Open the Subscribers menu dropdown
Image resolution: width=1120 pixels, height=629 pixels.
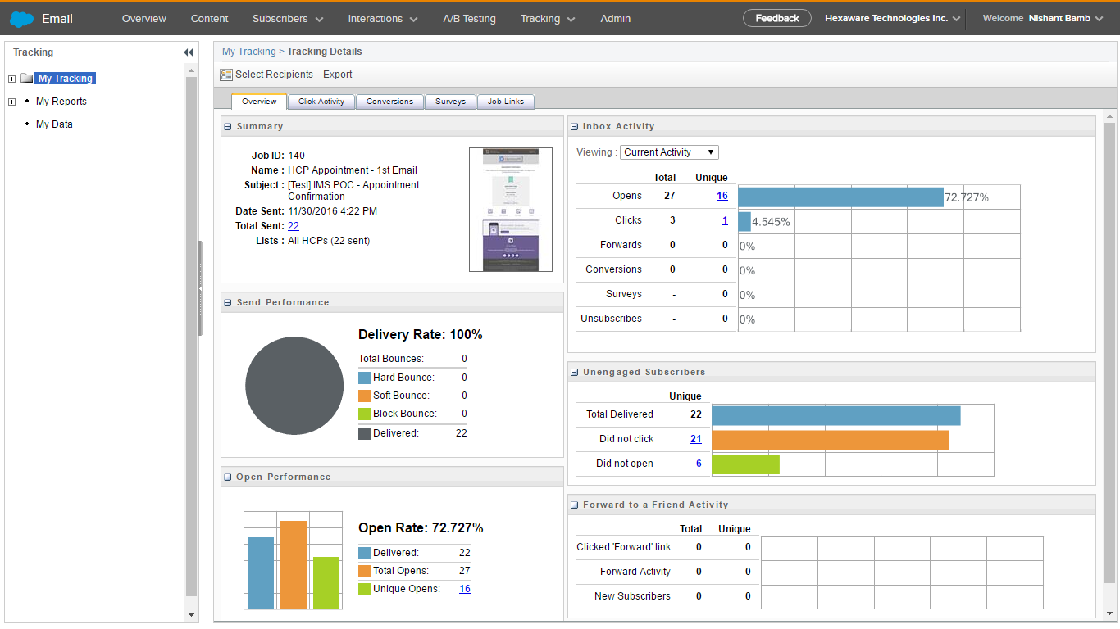point(288,19)
